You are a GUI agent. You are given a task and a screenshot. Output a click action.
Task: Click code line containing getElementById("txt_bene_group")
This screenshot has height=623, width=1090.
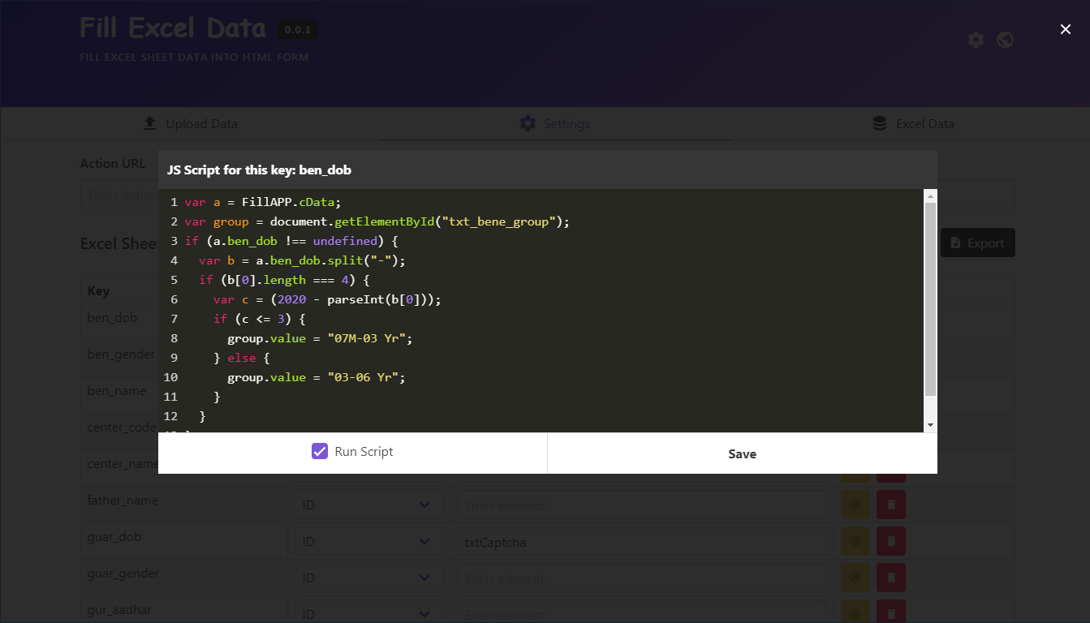377,221
